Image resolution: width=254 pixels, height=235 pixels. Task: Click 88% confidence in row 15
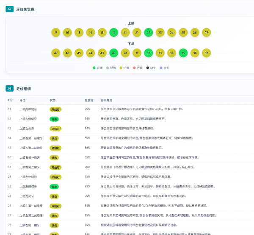pos(87,148)
